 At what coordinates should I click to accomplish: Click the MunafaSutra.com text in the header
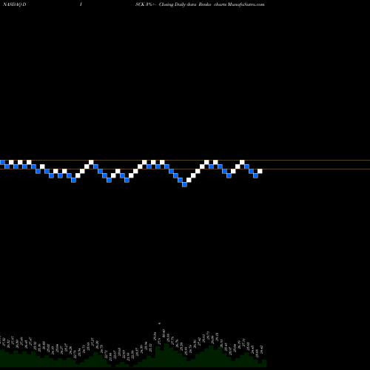pyautogui.click(x=246, y=4)
